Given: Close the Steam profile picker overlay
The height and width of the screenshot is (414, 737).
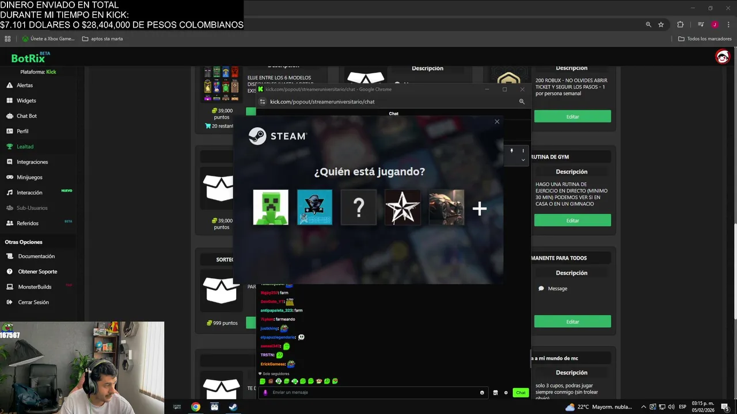Looking at the screenshot, I should pyautogui.click(x=497, y=121).
